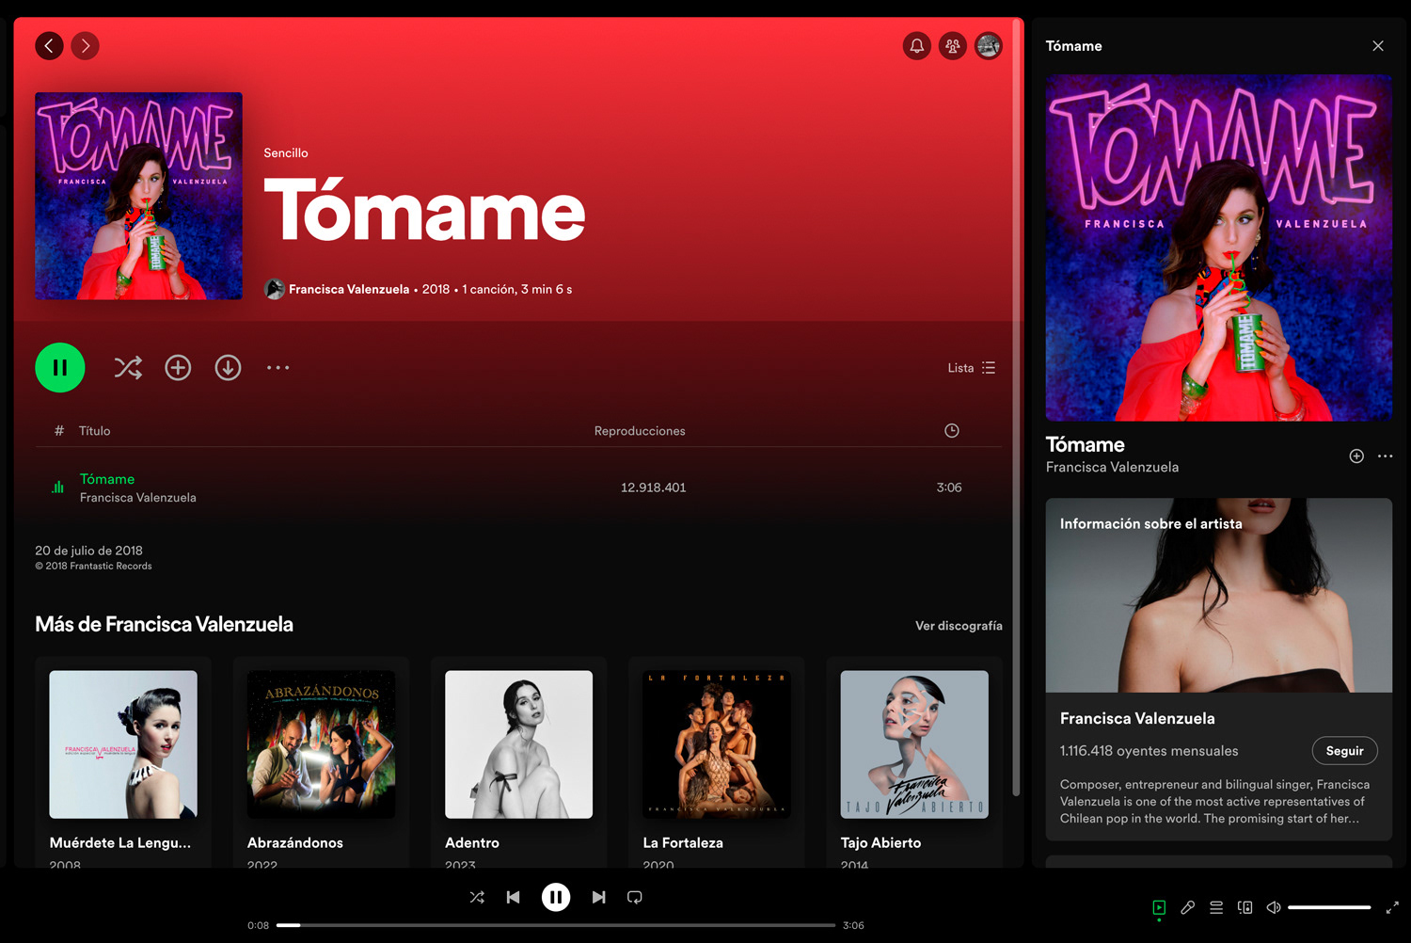Toggle shuffle next to the green pause button
The height and width of the screenshot is (943, 1411).
128,368
